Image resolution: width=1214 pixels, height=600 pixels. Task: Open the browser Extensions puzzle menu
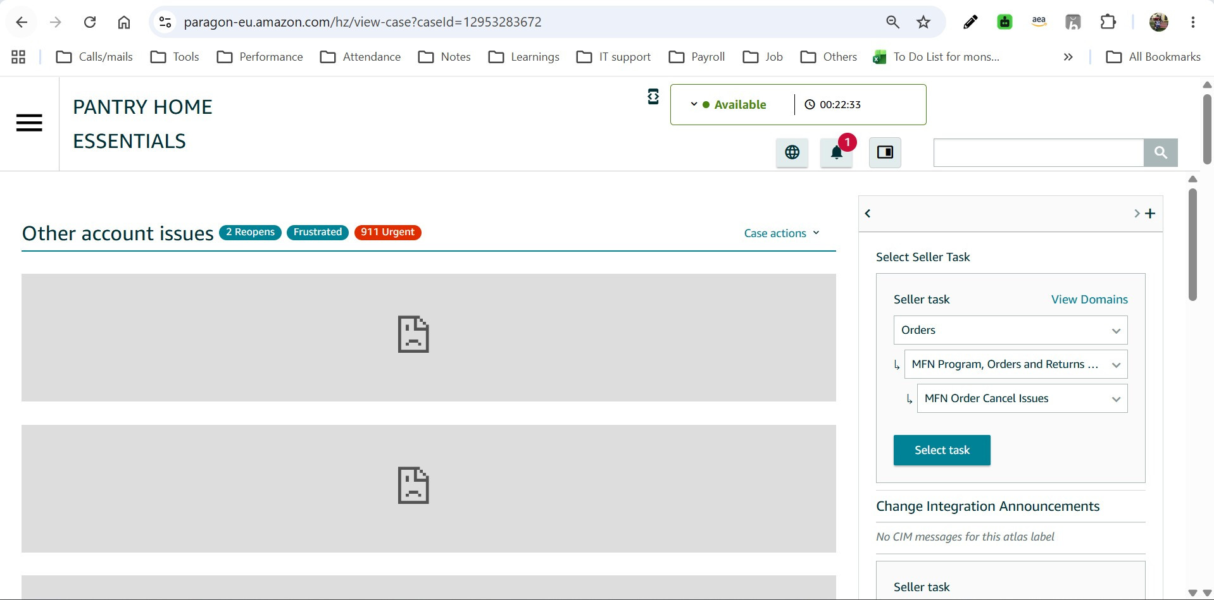tap(1108, 22)
